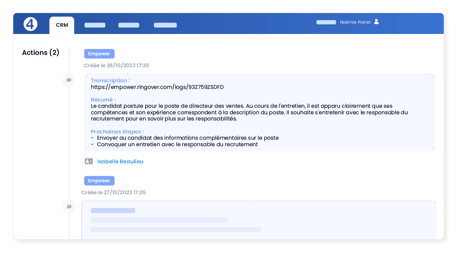Open the Empower tag on the first action

99,54
